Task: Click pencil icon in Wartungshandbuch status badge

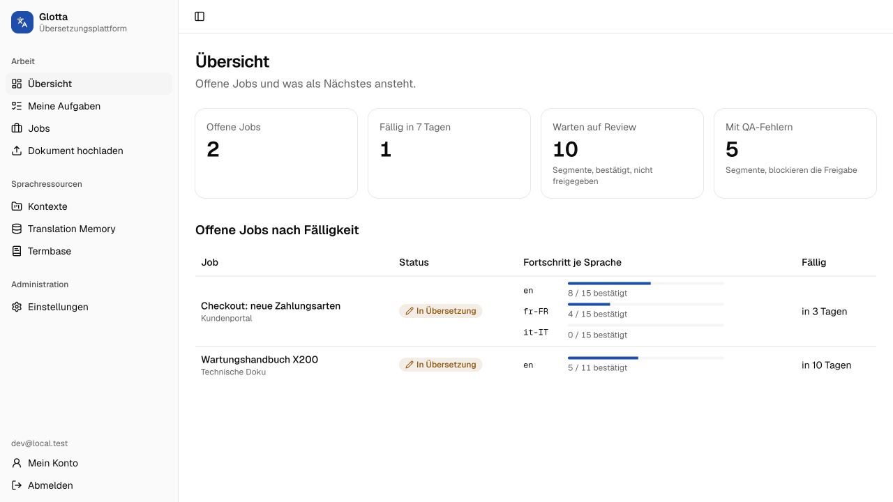Action: point(410,365)
